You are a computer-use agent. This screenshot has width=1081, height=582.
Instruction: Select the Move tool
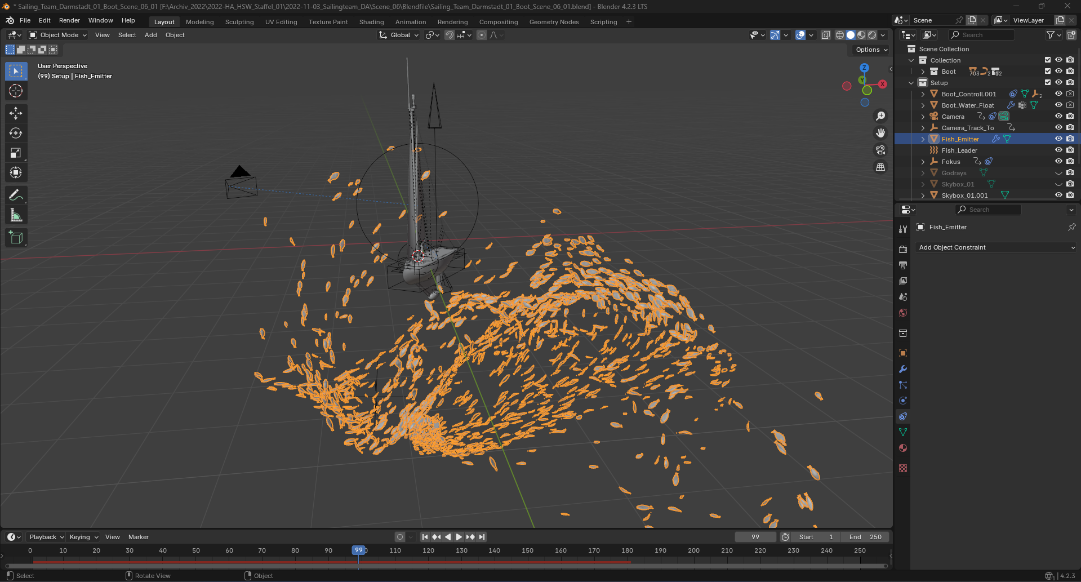16,113
